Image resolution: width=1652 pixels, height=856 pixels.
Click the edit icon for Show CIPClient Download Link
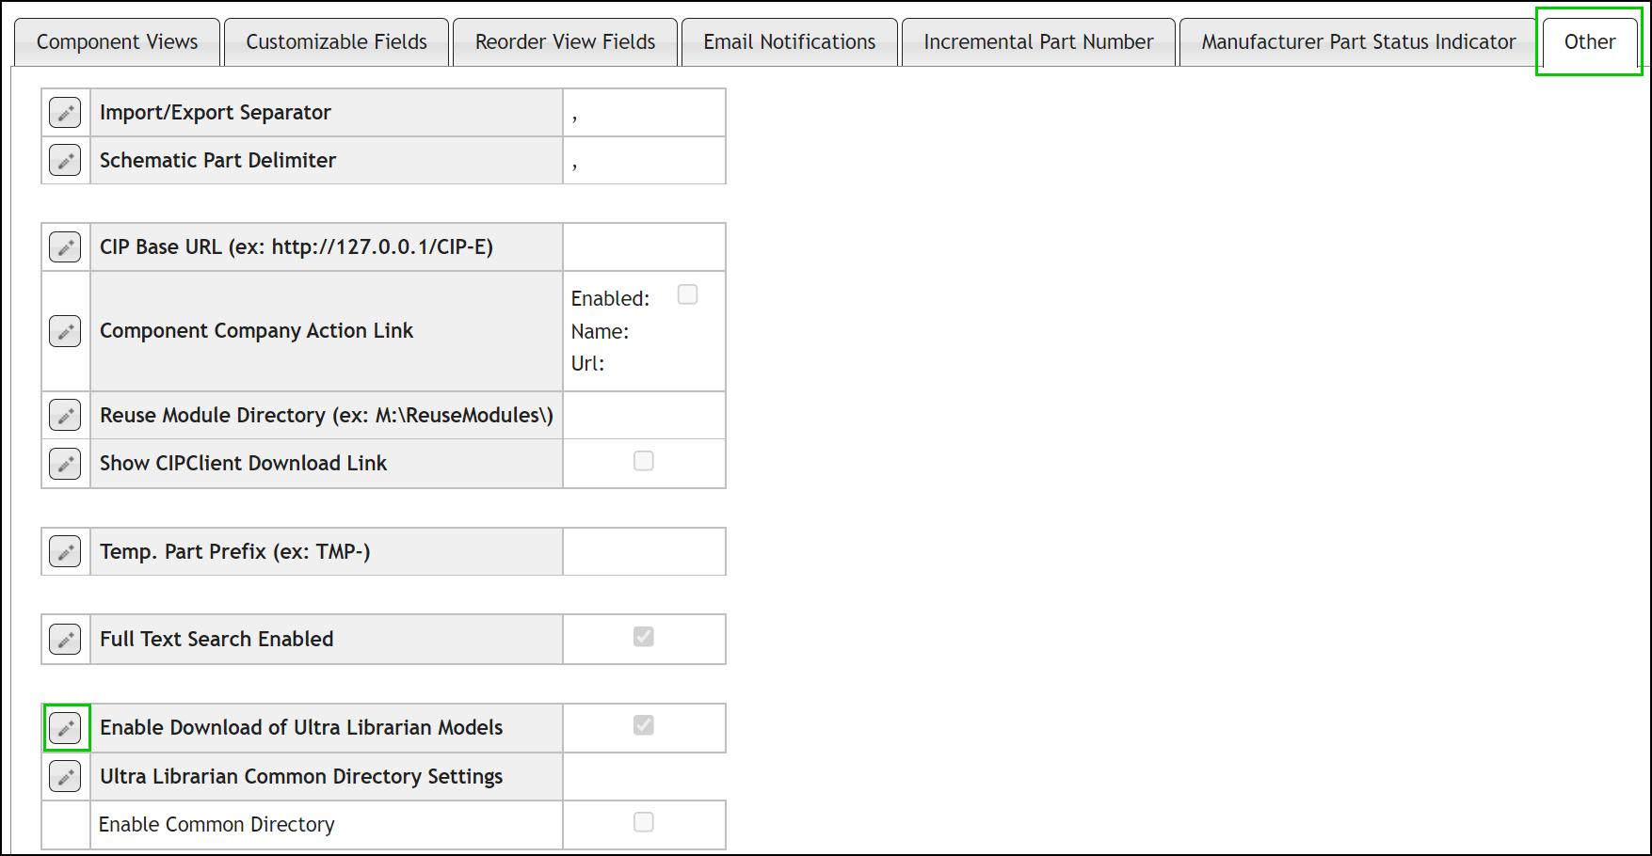pyautogui.click(x=64, y=463)
